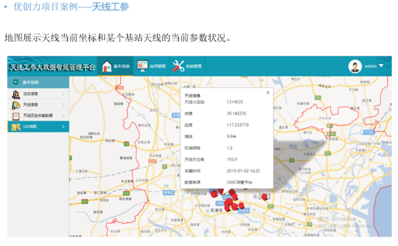Click the 宁河区 district label
The image size is (398, 246).
369,133
